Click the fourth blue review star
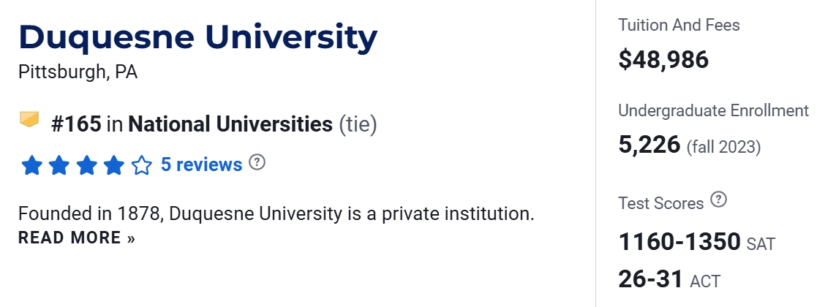 click(x=113, y=166)
